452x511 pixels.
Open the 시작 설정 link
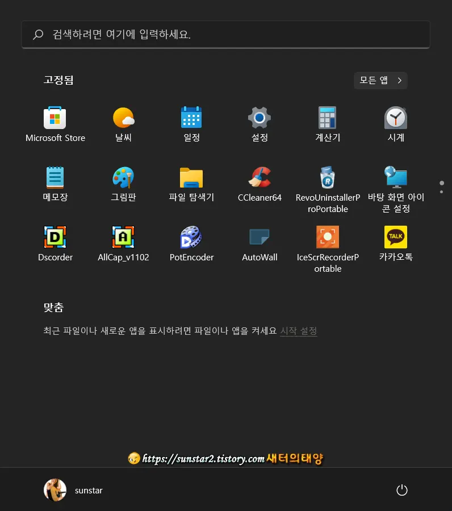pyautogui.click(x=299, y=331)
